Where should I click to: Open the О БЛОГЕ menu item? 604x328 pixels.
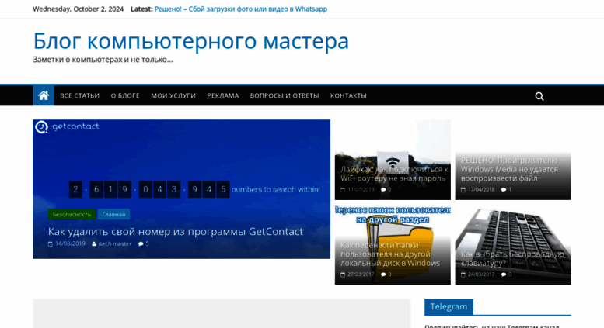(x=125, y=95)
